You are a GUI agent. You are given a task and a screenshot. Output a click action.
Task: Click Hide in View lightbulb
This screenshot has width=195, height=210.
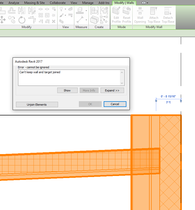point(61,9)
